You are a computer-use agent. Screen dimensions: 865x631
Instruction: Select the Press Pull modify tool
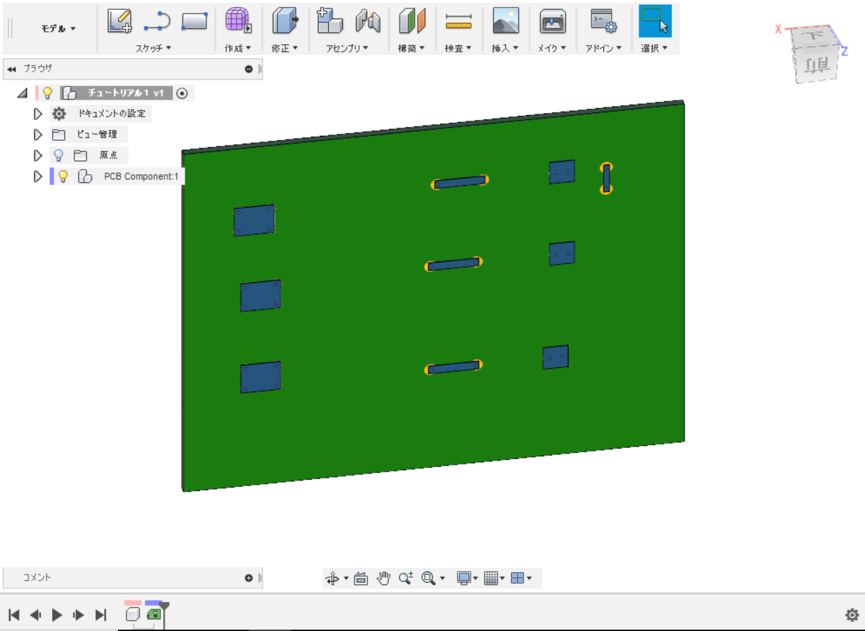pyautogui.click(x=284, y=22)
